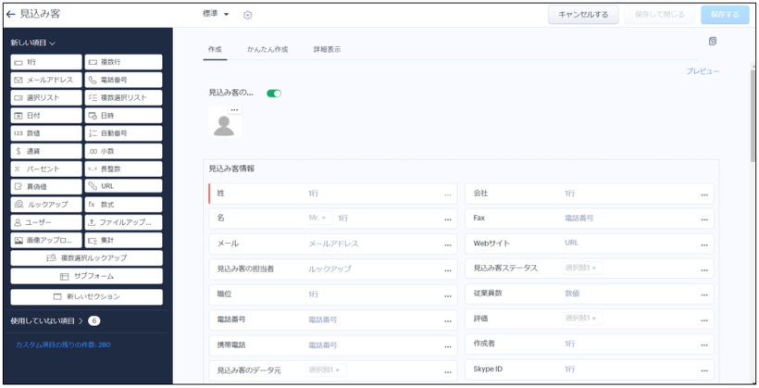Screen dimensions: 759x388
Task: Open layout settings gear icon
Action: (247, 15)
